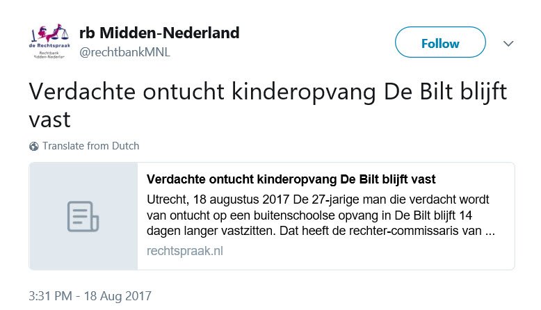This screenshot has width=541, height=310.
Task: Click the gray card thumbnail area
Action: point(83,216)
